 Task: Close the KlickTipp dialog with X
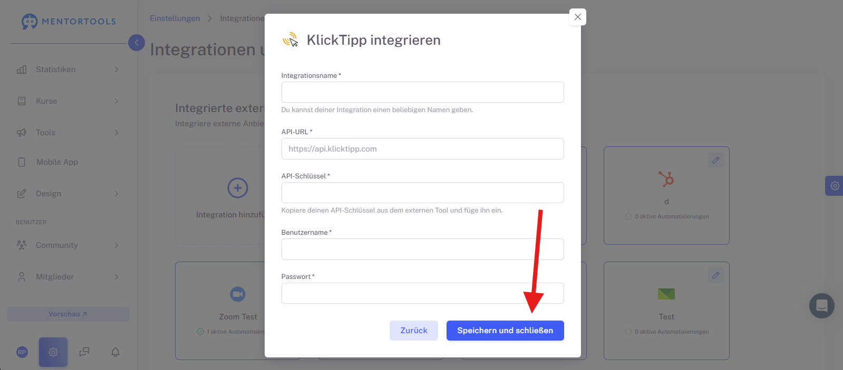click(x=578, y=17)
